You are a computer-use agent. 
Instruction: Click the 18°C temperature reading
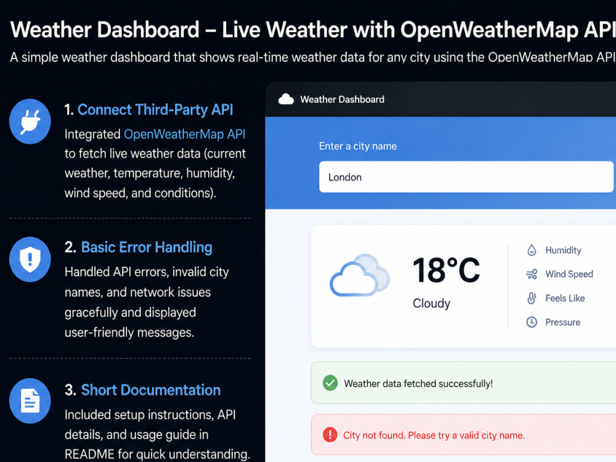pos(446,270)
